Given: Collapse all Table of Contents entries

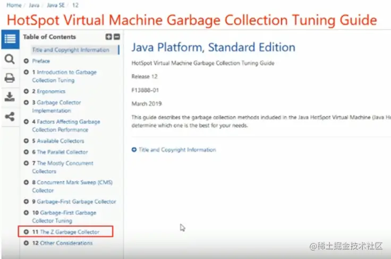Looking at the screenshot, I should click(117, 37).
